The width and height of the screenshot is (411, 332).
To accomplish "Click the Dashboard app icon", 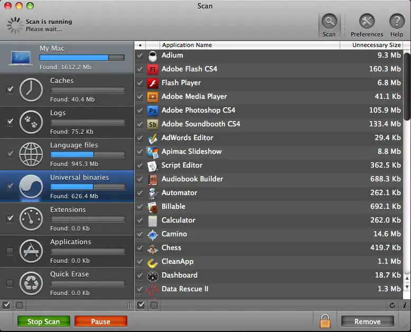I will [x=153, y=275].
